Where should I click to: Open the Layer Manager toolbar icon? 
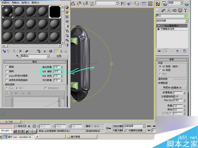(x=137, y=4)
